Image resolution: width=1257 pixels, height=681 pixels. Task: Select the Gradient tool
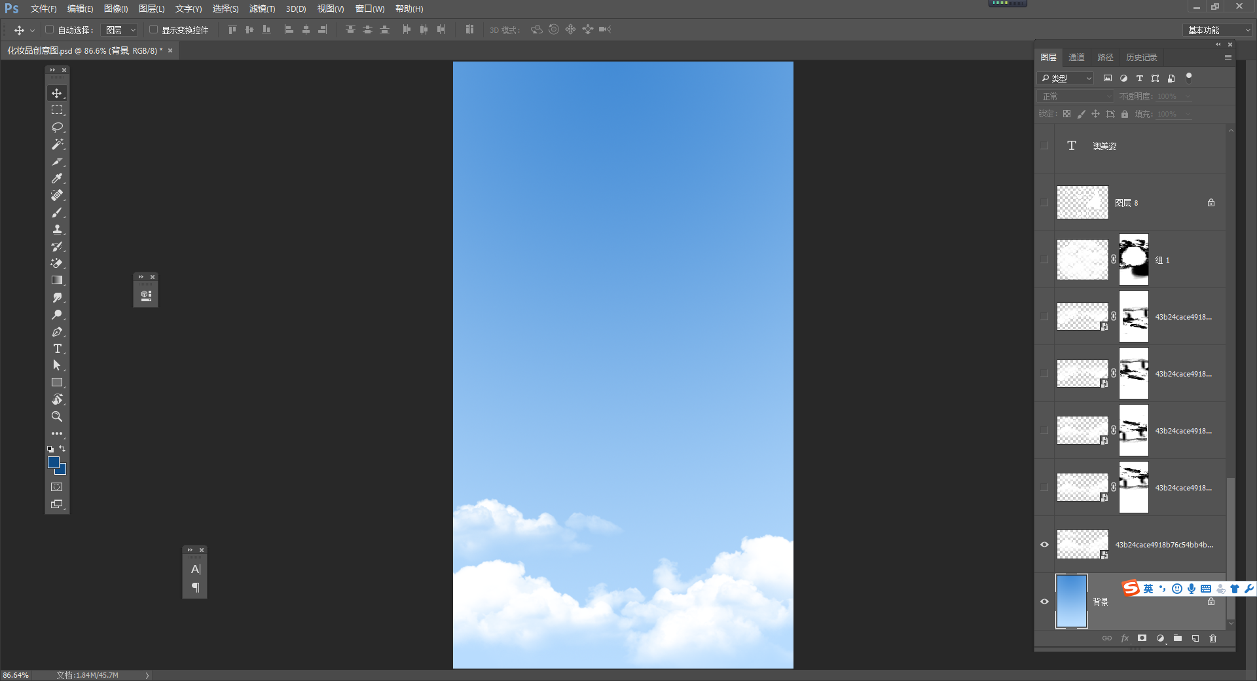57,280
